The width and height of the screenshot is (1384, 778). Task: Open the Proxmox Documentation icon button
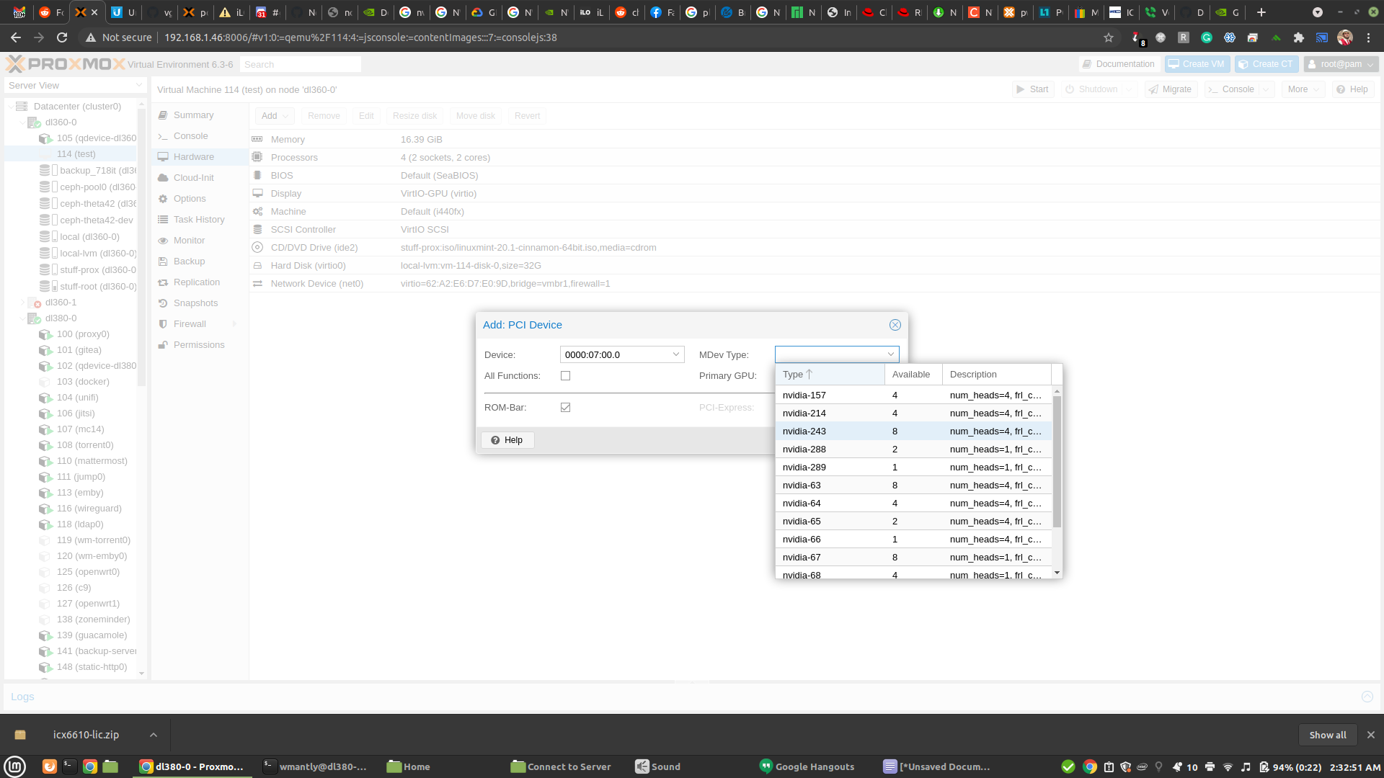pyautogui.click(x=1087, y=64)
